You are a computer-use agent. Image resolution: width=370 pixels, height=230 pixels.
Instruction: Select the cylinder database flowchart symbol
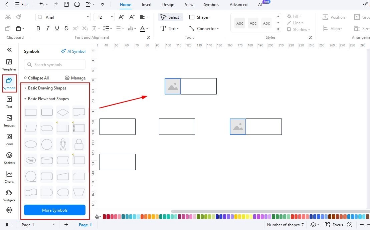point(47,160)
